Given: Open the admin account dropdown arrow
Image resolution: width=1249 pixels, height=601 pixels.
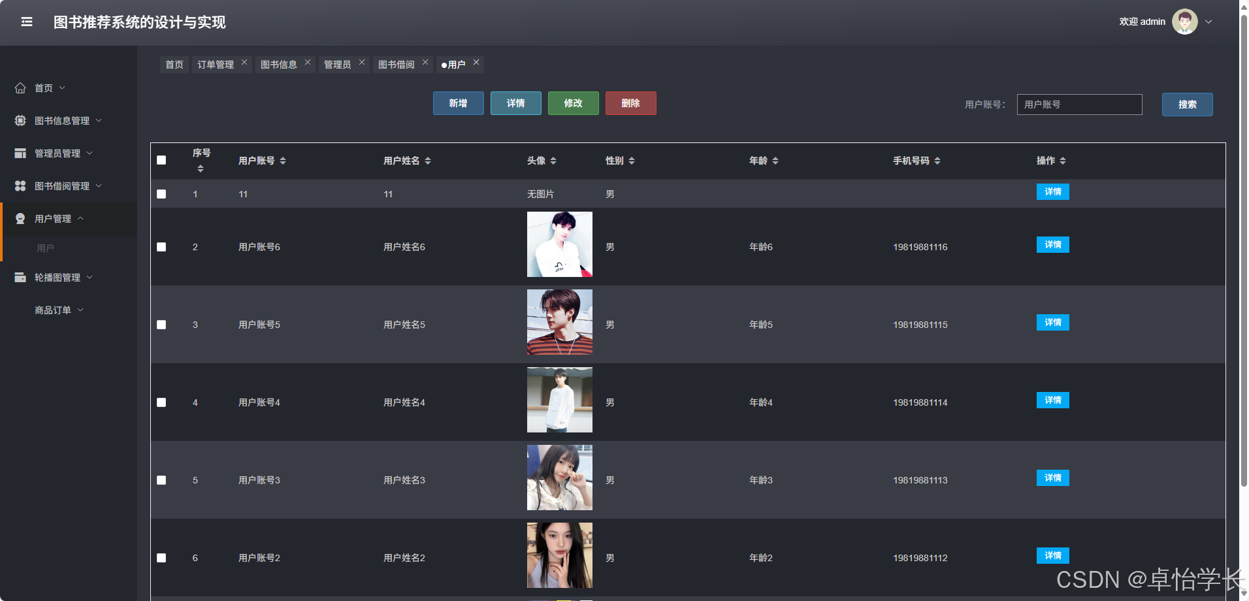Looking at the screenshot, I should click(1208, 22).
